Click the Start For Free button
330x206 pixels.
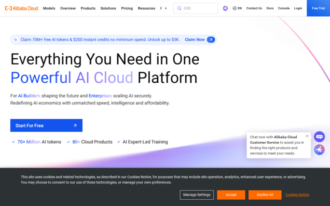(x=46, y=126)
